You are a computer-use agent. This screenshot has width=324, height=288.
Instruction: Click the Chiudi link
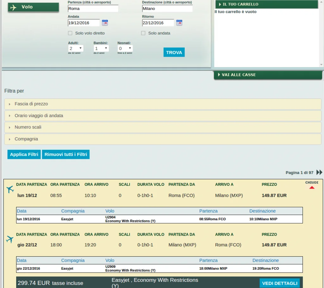click(312, 183)
